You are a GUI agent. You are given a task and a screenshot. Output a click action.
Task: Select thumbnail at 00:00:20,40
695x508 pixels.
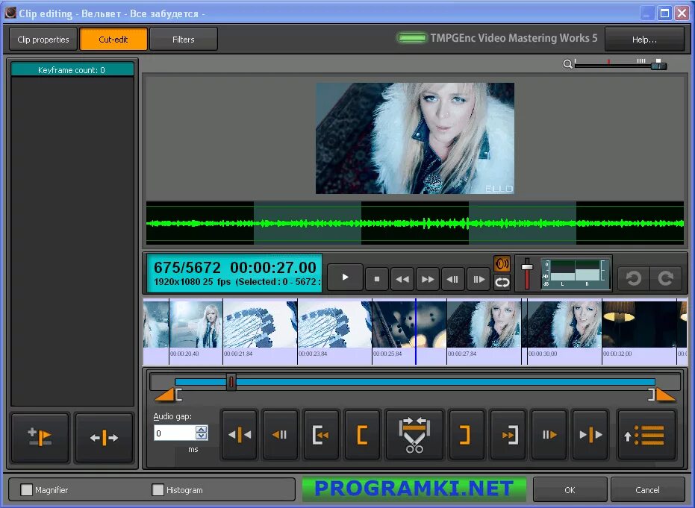pyautogui.click(x=196, y=324)
